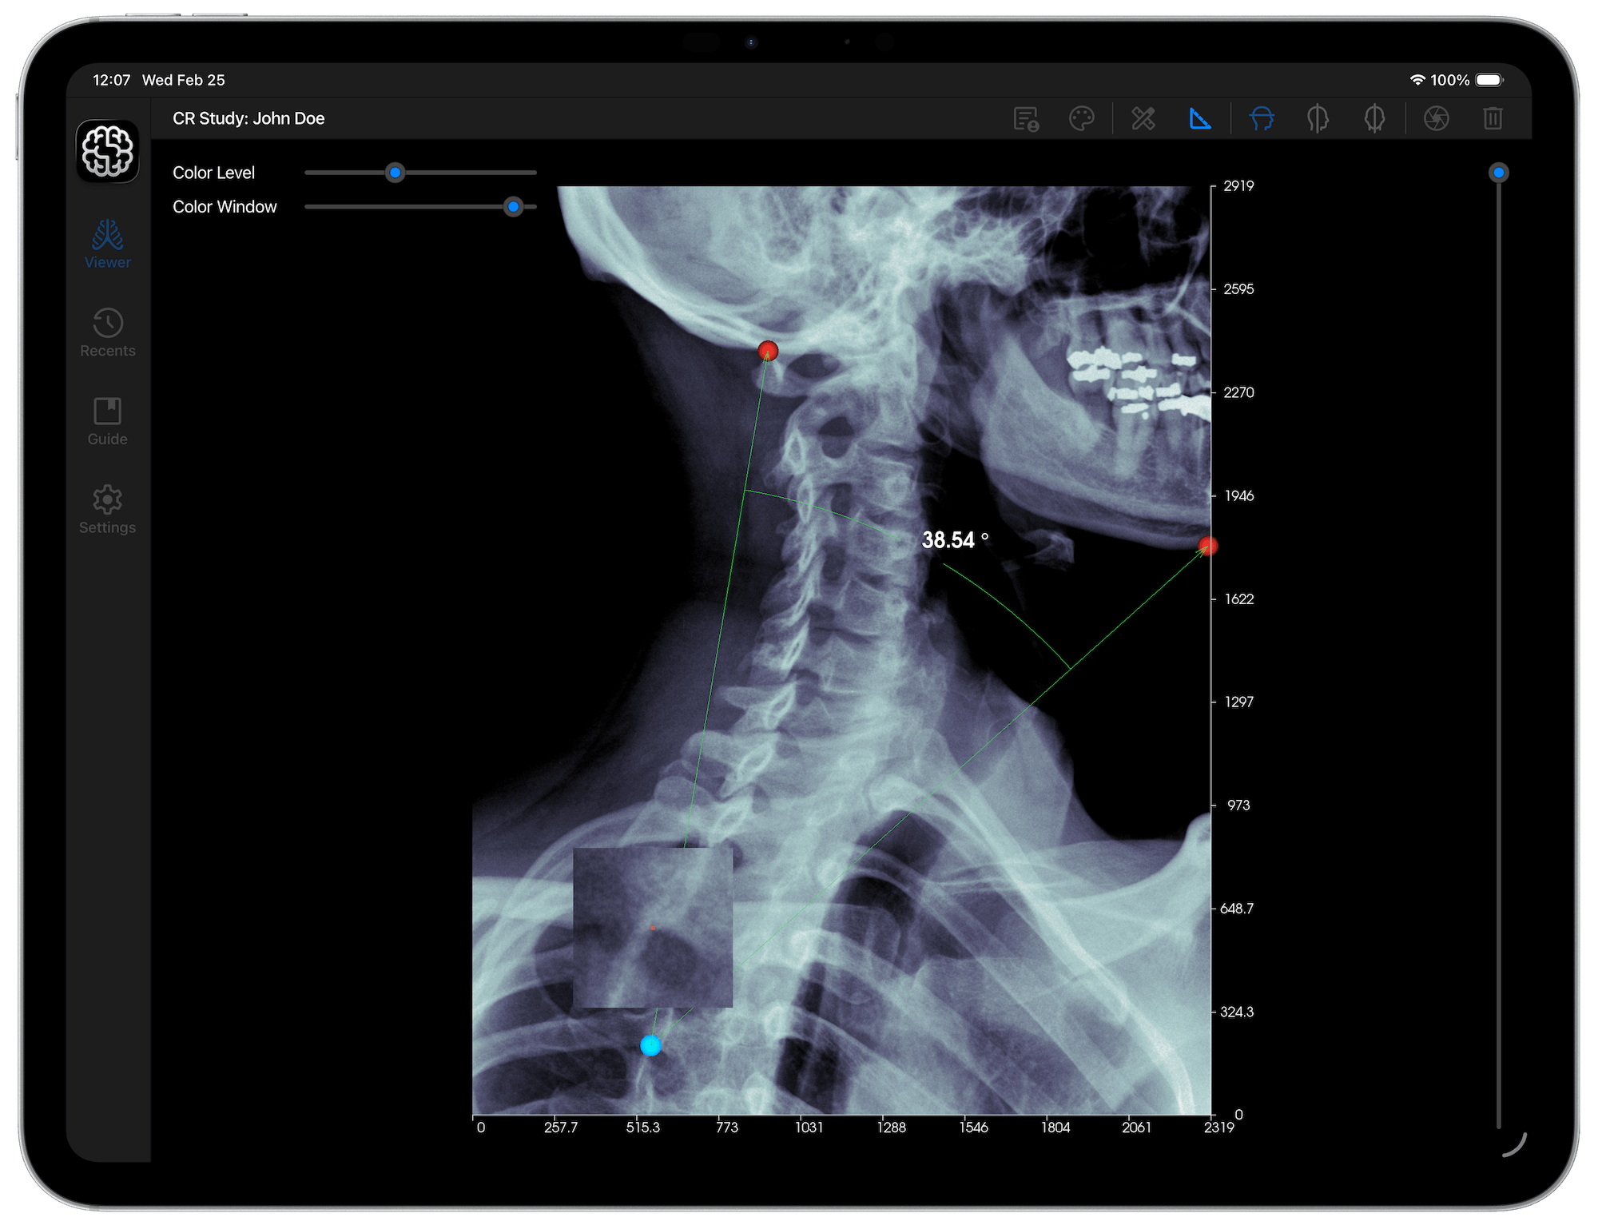This screenshot has width=1598, height=1225.
Task: Open the Settings panel
Action: (106, 510)
